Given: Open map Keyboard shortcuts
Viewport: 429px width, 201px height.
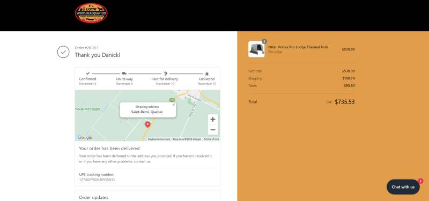Looking at the screenshot, I should 159,139.
